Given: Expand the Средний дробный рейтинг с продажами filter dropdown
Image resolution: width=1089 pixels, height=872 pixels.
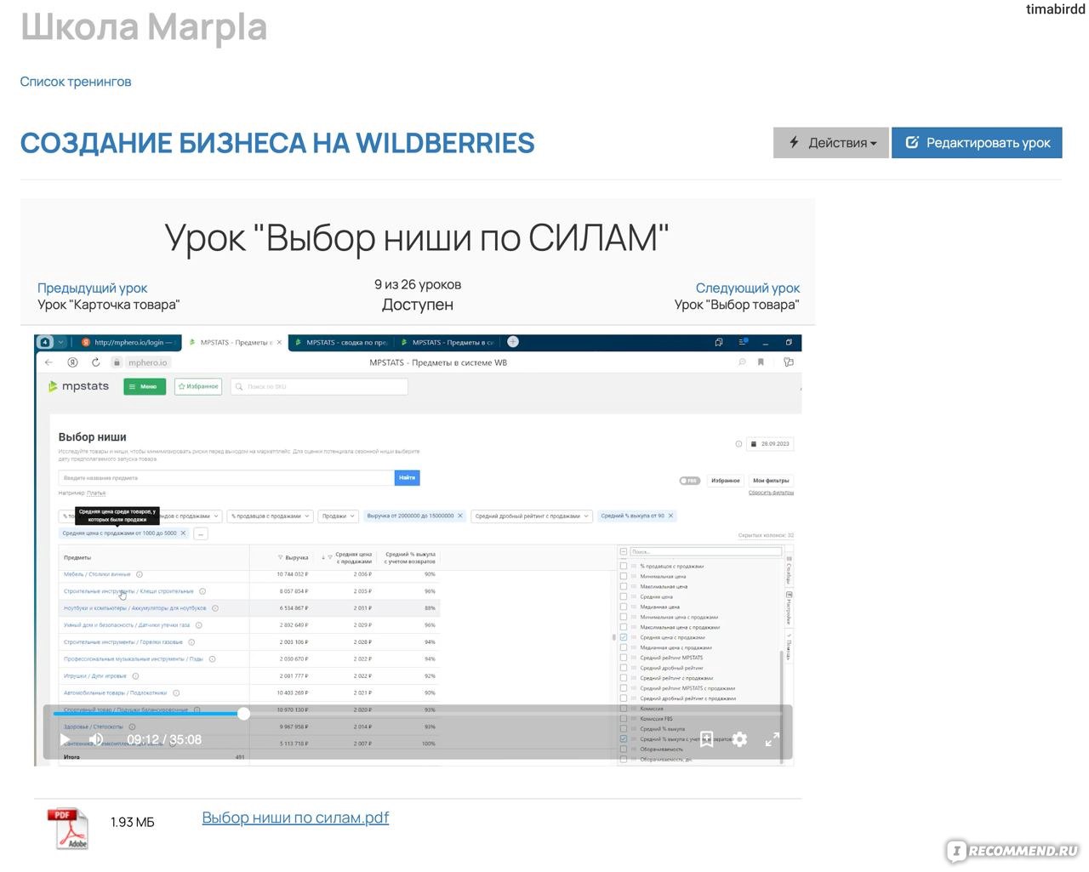Looking at the screenshot, I should click(x=532, y=516).
